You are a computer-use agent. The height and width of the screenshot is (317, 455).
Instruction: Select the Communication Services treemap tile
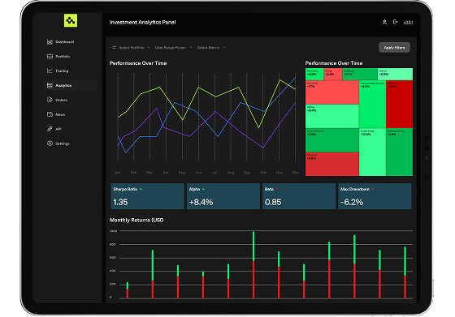[372, 105]
